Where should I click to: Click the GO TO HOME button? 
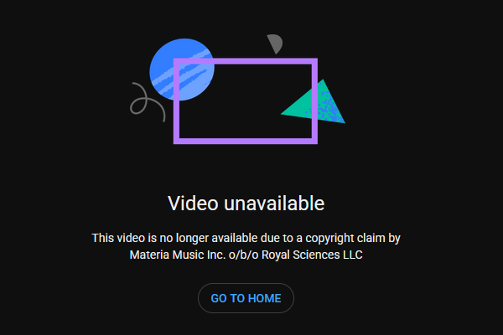pos(246,298)
